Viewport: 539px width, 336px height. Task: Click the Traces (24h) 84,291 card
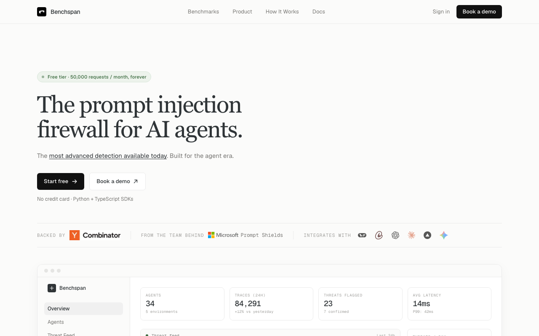271,304
